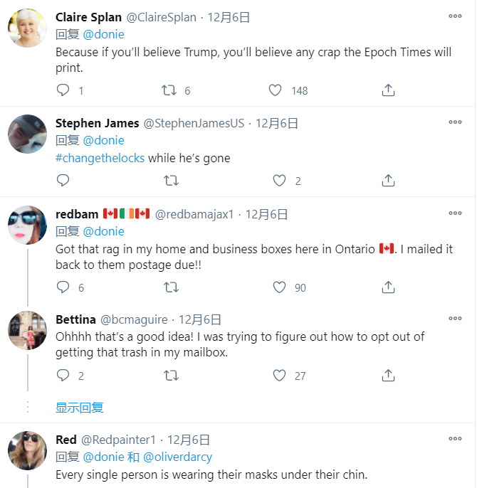
Task: Open more options on redbam's tweet
Action: (x=455, y=213)
